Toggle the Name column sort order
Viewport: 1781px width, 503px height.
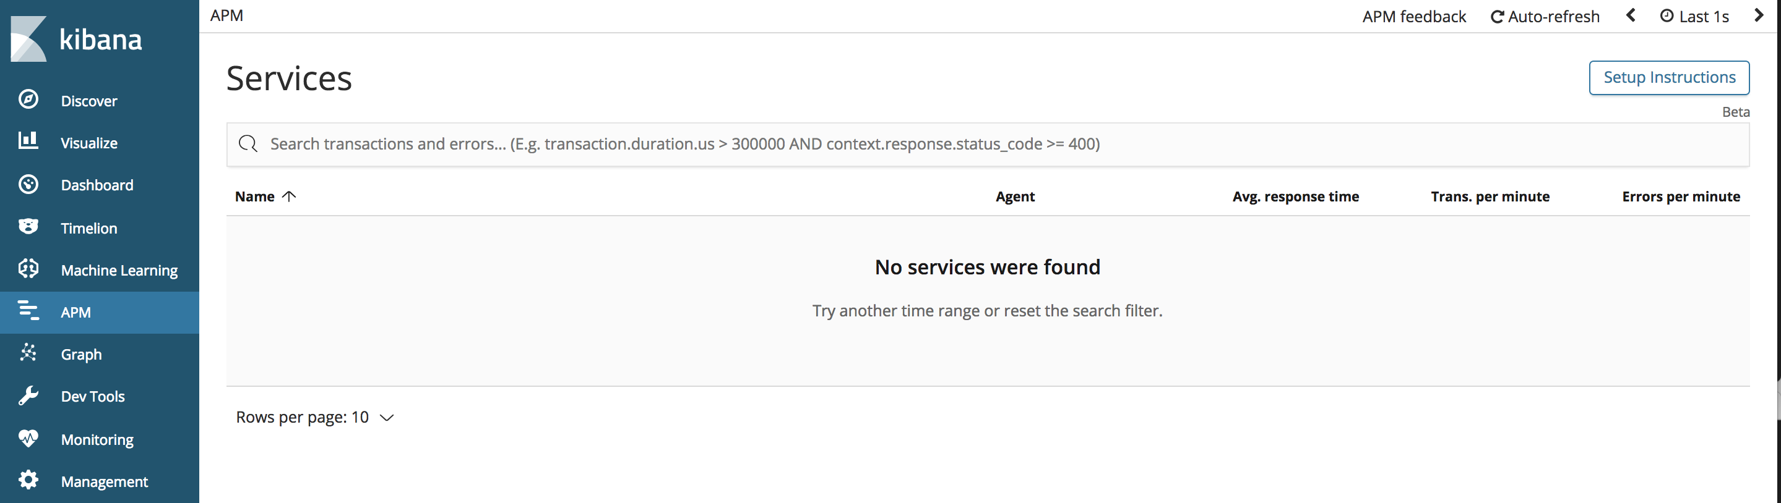264,196
